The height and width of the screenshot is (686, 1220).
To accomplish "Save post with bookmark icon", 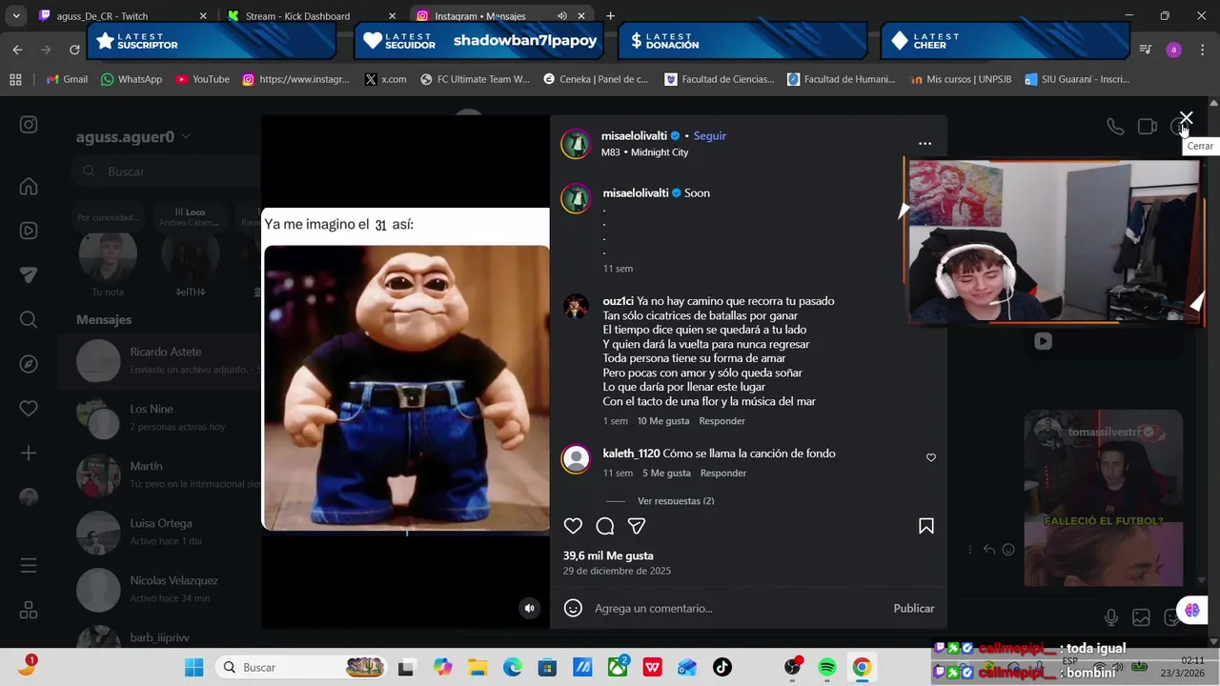I will [x=925, y=526].
